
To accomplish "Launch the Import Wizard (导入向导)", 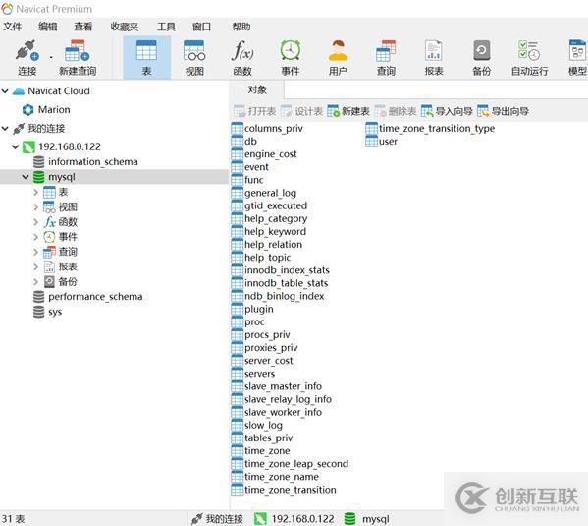I will coord(447,111).
